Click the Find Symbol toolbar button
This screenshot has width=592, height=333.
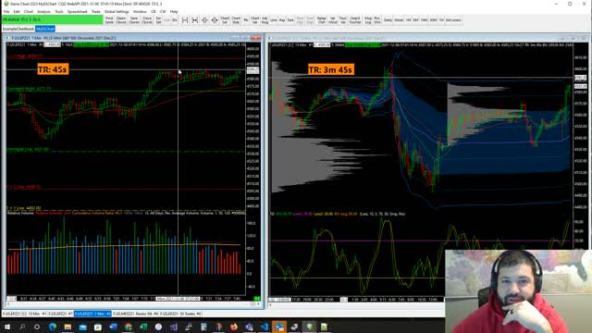pyautogui.click(x=109, y=20)
